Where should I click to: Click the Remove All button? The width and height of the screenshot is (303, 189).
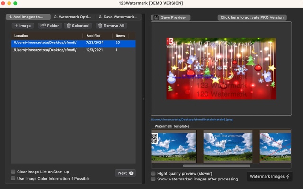tap(112, 26)
